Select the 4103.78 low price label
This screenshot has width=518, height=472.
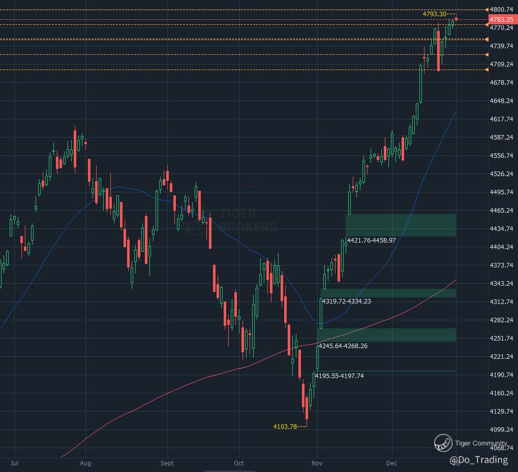click(285, 426)
